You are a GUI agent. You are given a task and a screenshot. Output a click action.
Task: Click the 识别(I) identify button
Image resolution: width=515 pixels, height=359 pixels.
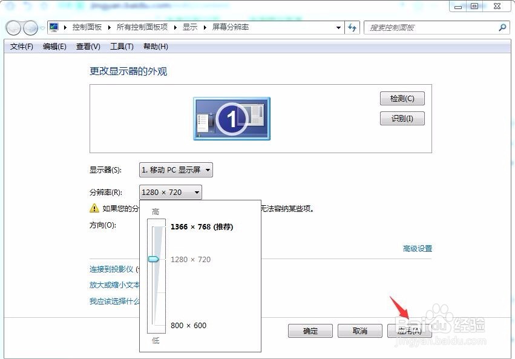[x=402, y=119]
